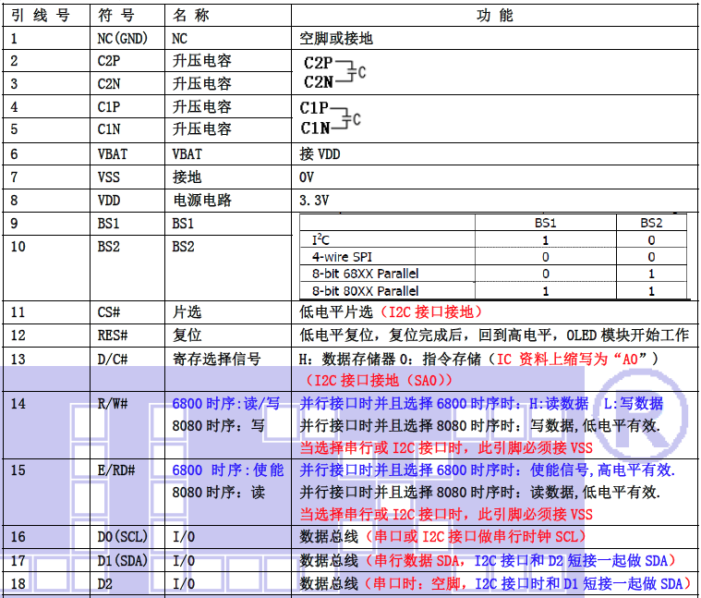Image resolution: width=701 pixels, height=598 pixels.
Task: Click the 3.3V value for VDD
Action: pos(314,200)
